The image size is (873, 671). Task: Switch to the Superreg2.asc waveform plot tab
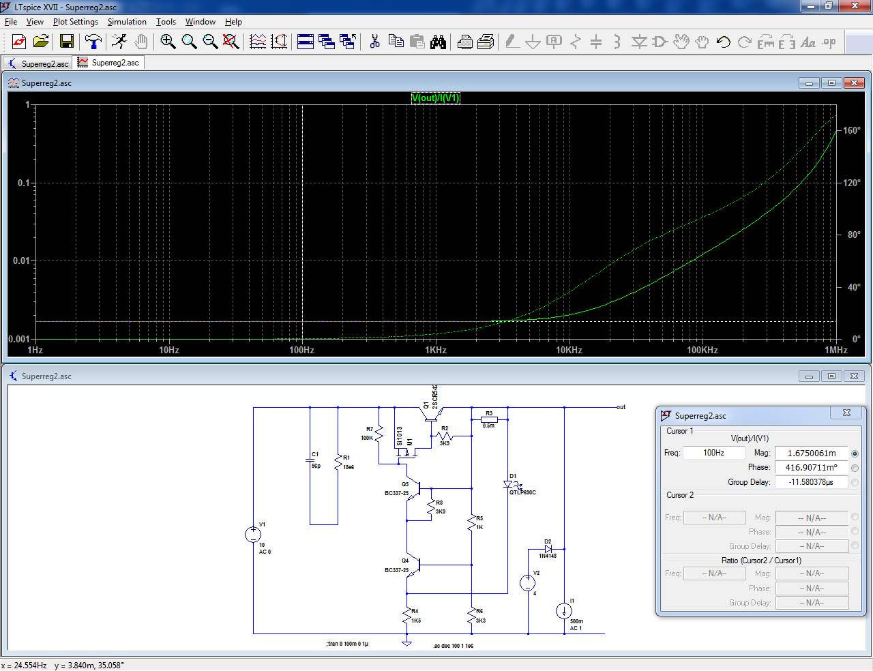tap(108, 63)
